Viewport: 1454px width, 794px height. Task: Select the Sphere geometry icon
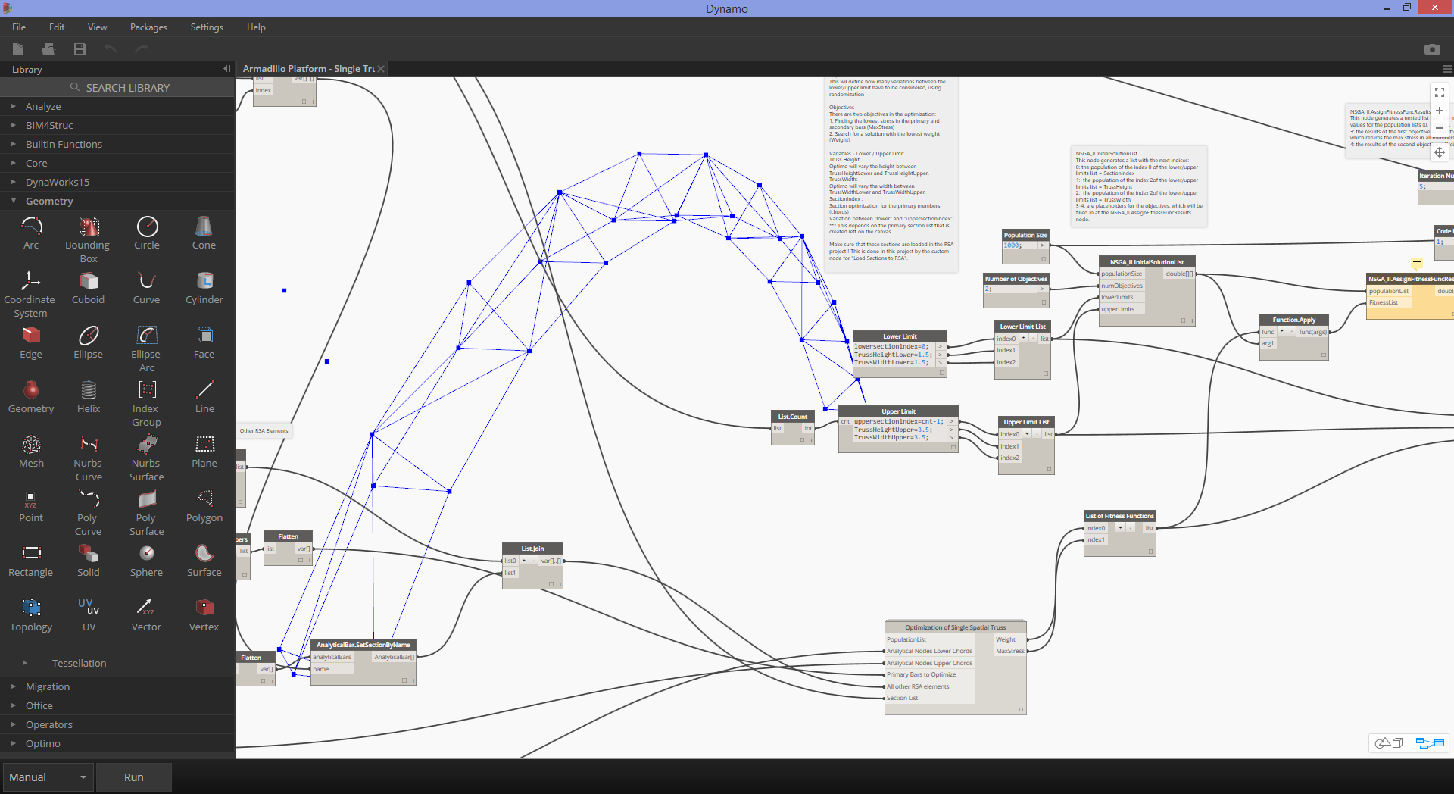coord(147,554)
